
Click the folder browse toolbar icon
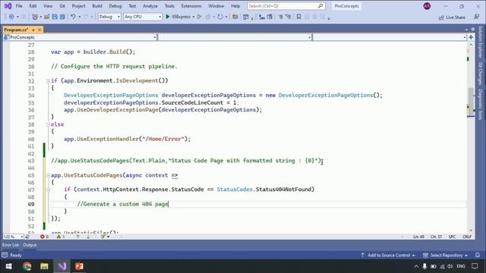tap(235, 17)
